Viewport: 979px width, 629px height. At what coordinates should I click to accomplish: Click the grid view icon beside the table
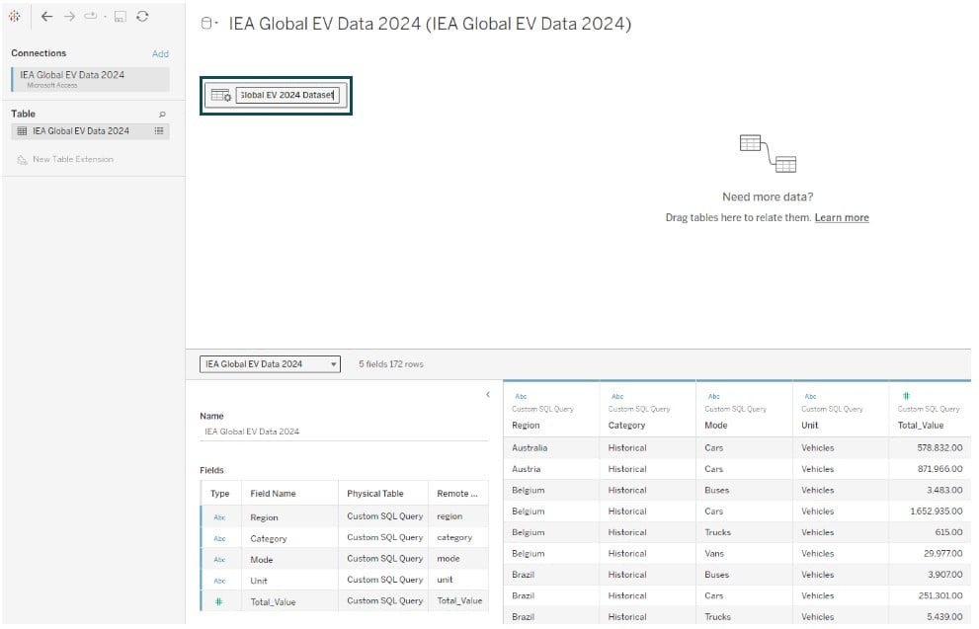pos(159,131)
